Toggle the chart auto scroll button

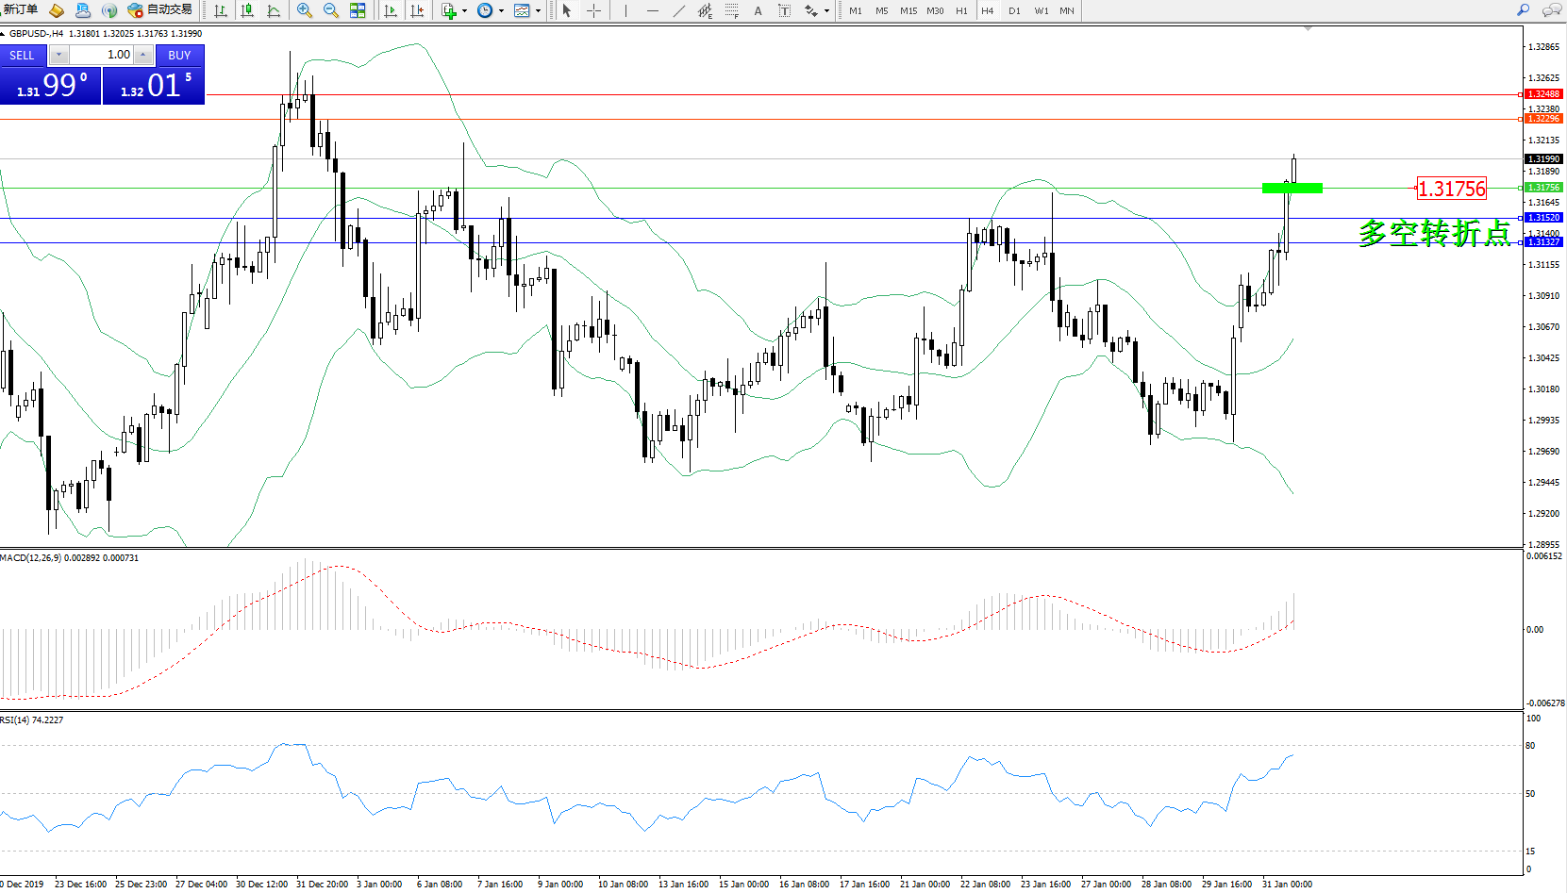(x=391, y=10)
